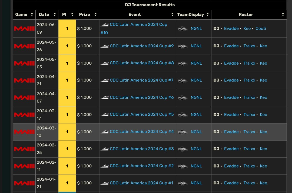Screen dimensions: 292x193
Task: Click NGNL team logo in Cup #9 row
Action: [183, 46]
